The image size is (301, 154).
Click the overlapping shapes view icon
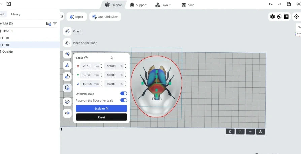point(279,17)
